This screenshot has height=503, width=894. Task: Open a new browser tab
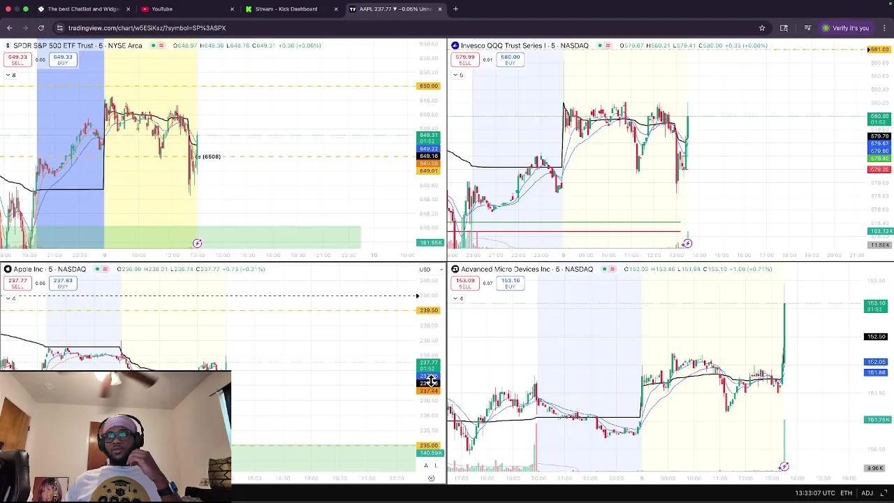(455, 9)
